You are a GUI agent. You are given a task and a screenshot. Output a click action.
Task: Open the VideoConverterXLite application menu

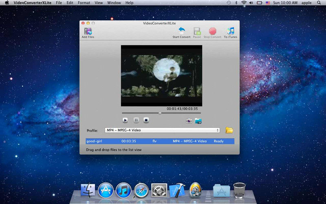point(33,3)
